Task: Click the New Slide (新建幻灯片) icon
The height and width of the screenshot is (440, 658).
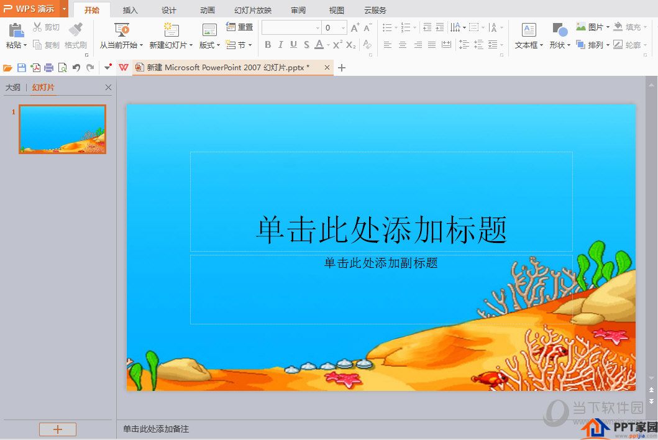Action: point(171,30)
